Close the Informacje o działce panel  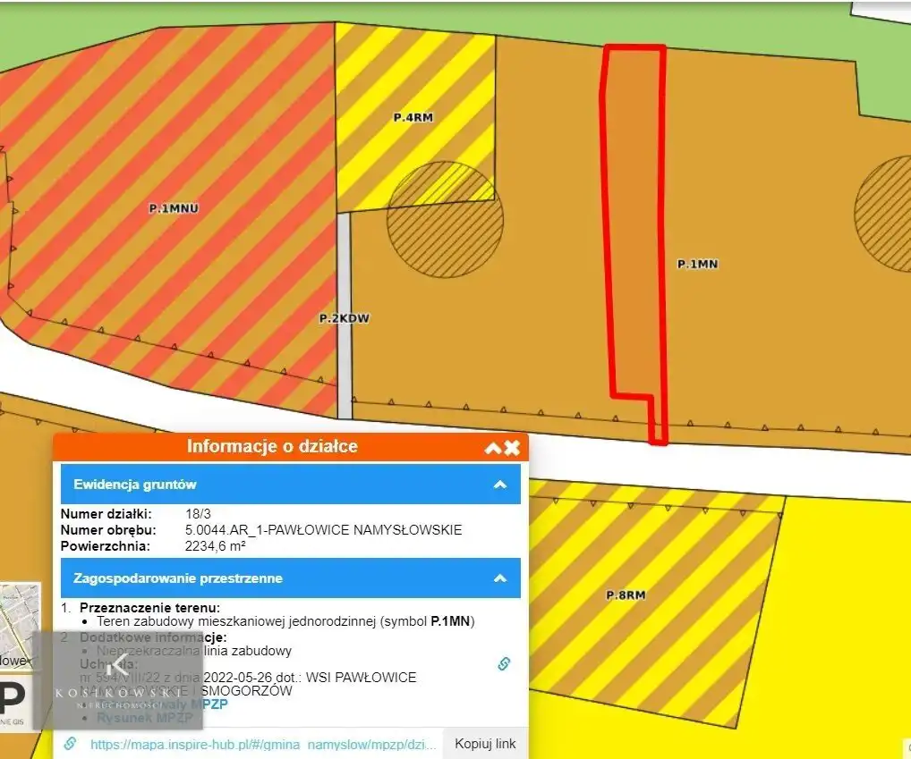click(x=512, y=447)
